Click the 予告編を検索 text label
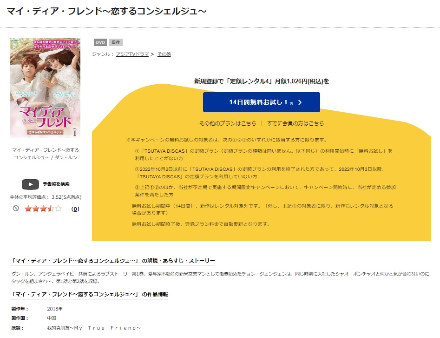The image size is (440, 338). [56, 184]
